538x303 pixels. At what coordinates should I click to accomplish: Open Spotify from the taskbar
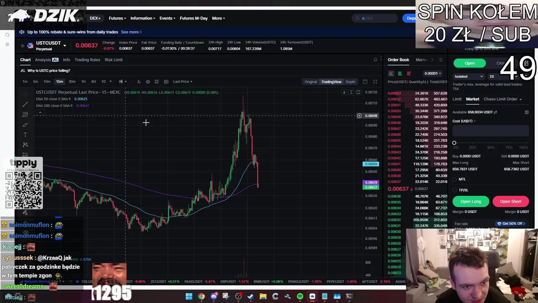[x=300, y=296]
